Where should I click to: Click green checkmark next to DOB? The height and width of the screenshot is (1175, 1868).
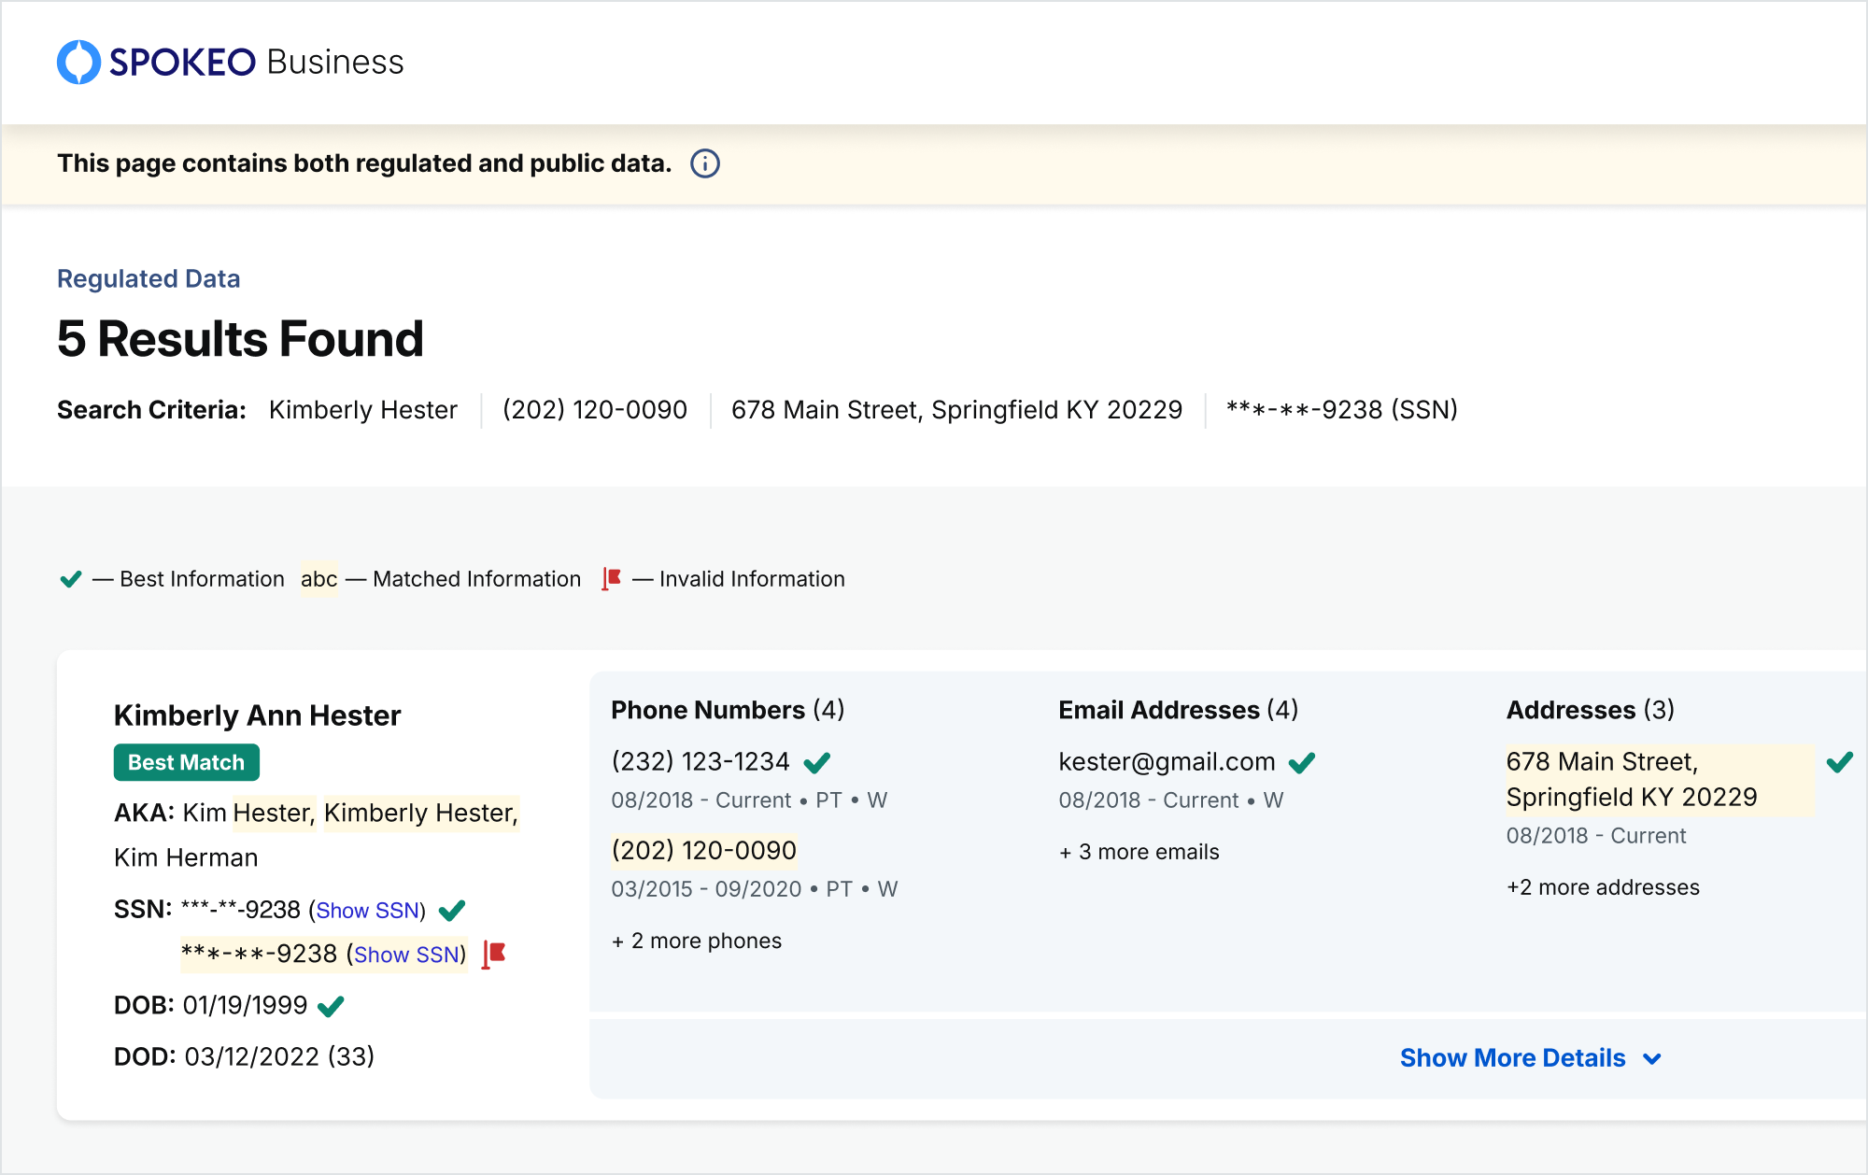point(331,1006)
